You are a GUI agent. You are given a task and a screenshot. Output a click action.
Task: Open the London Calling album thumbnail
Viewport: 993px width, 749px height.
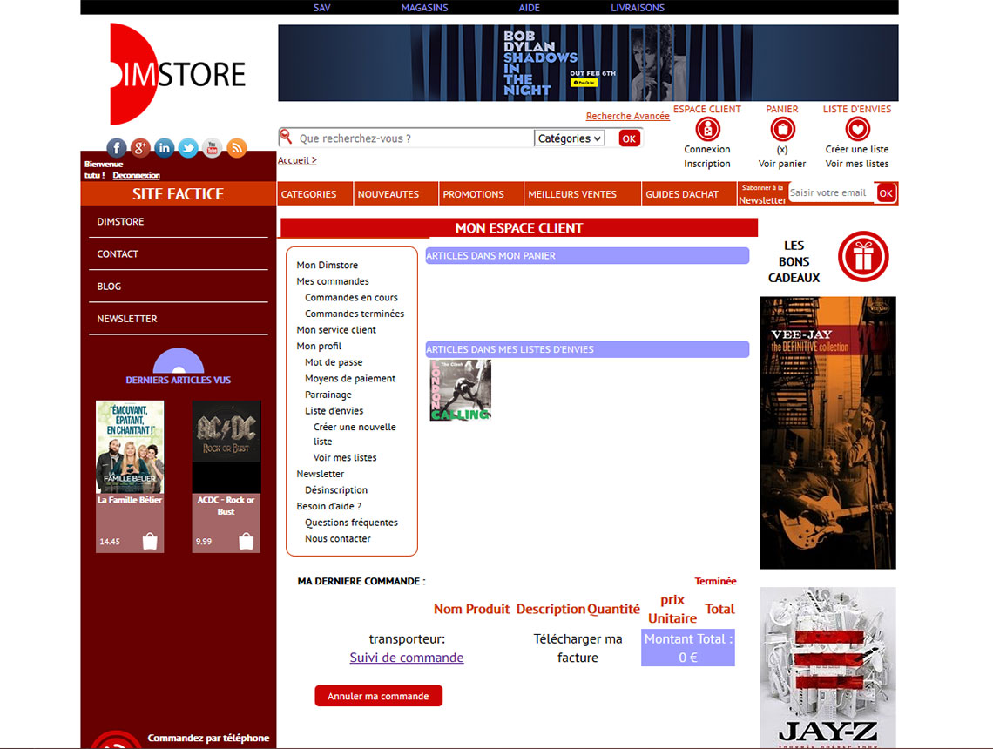(x=460, y=390)
